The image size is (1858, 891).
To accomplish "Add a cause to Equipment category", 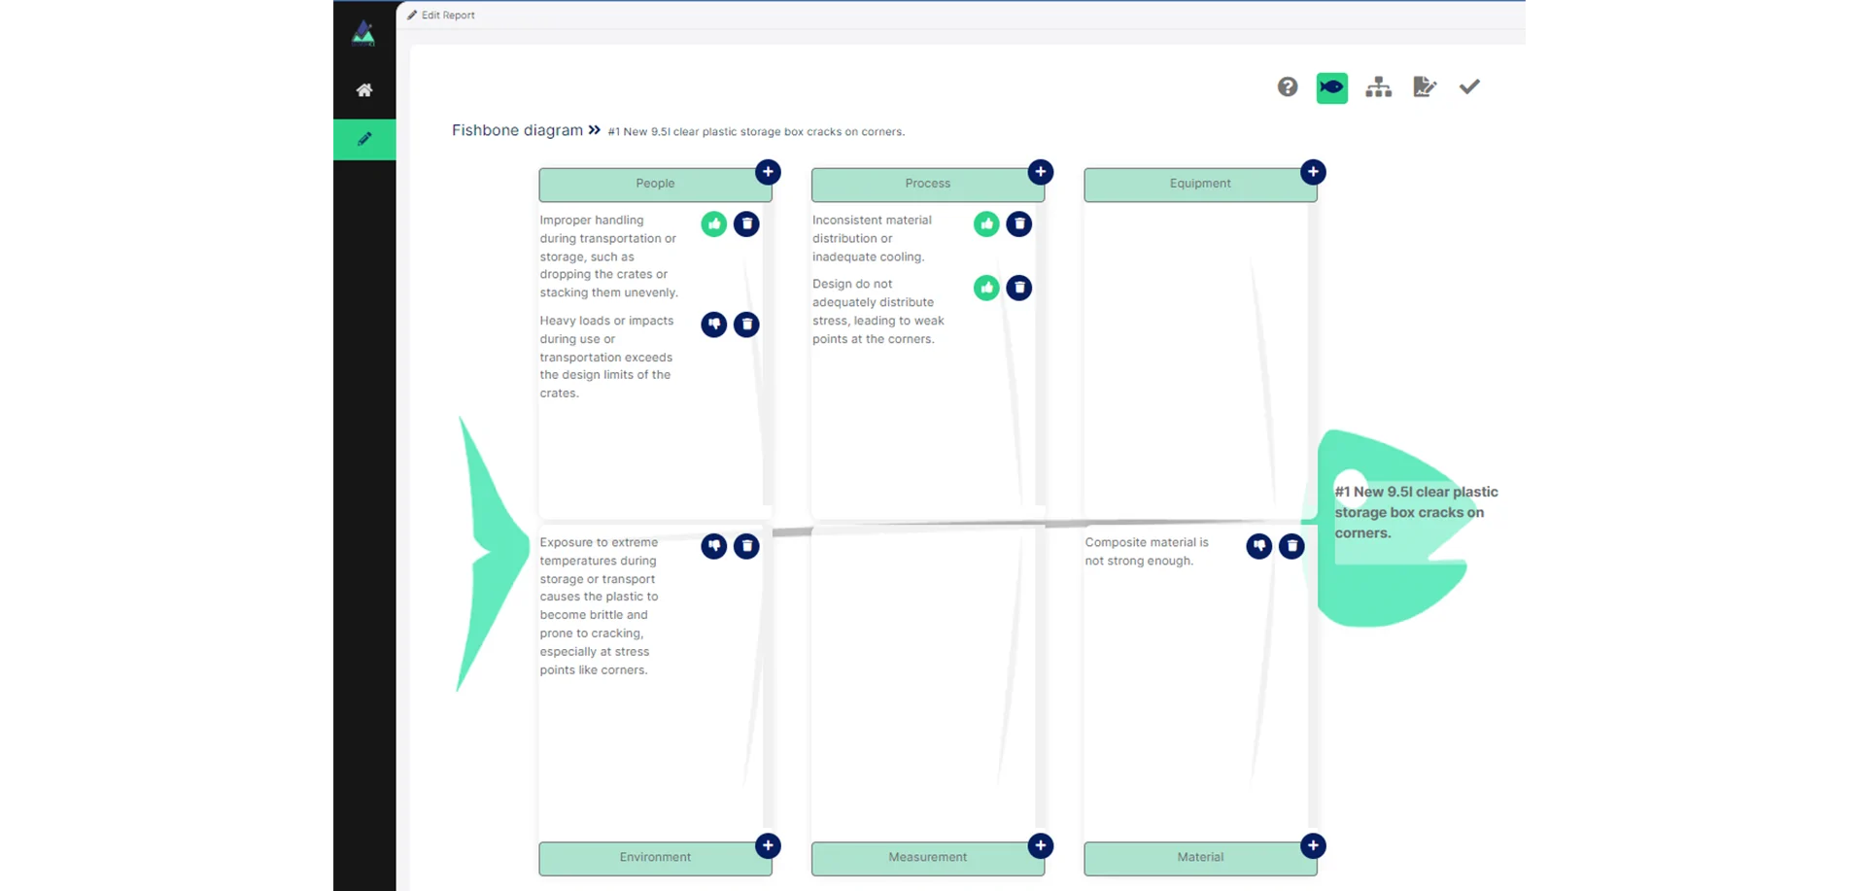I will (1313, 172).
